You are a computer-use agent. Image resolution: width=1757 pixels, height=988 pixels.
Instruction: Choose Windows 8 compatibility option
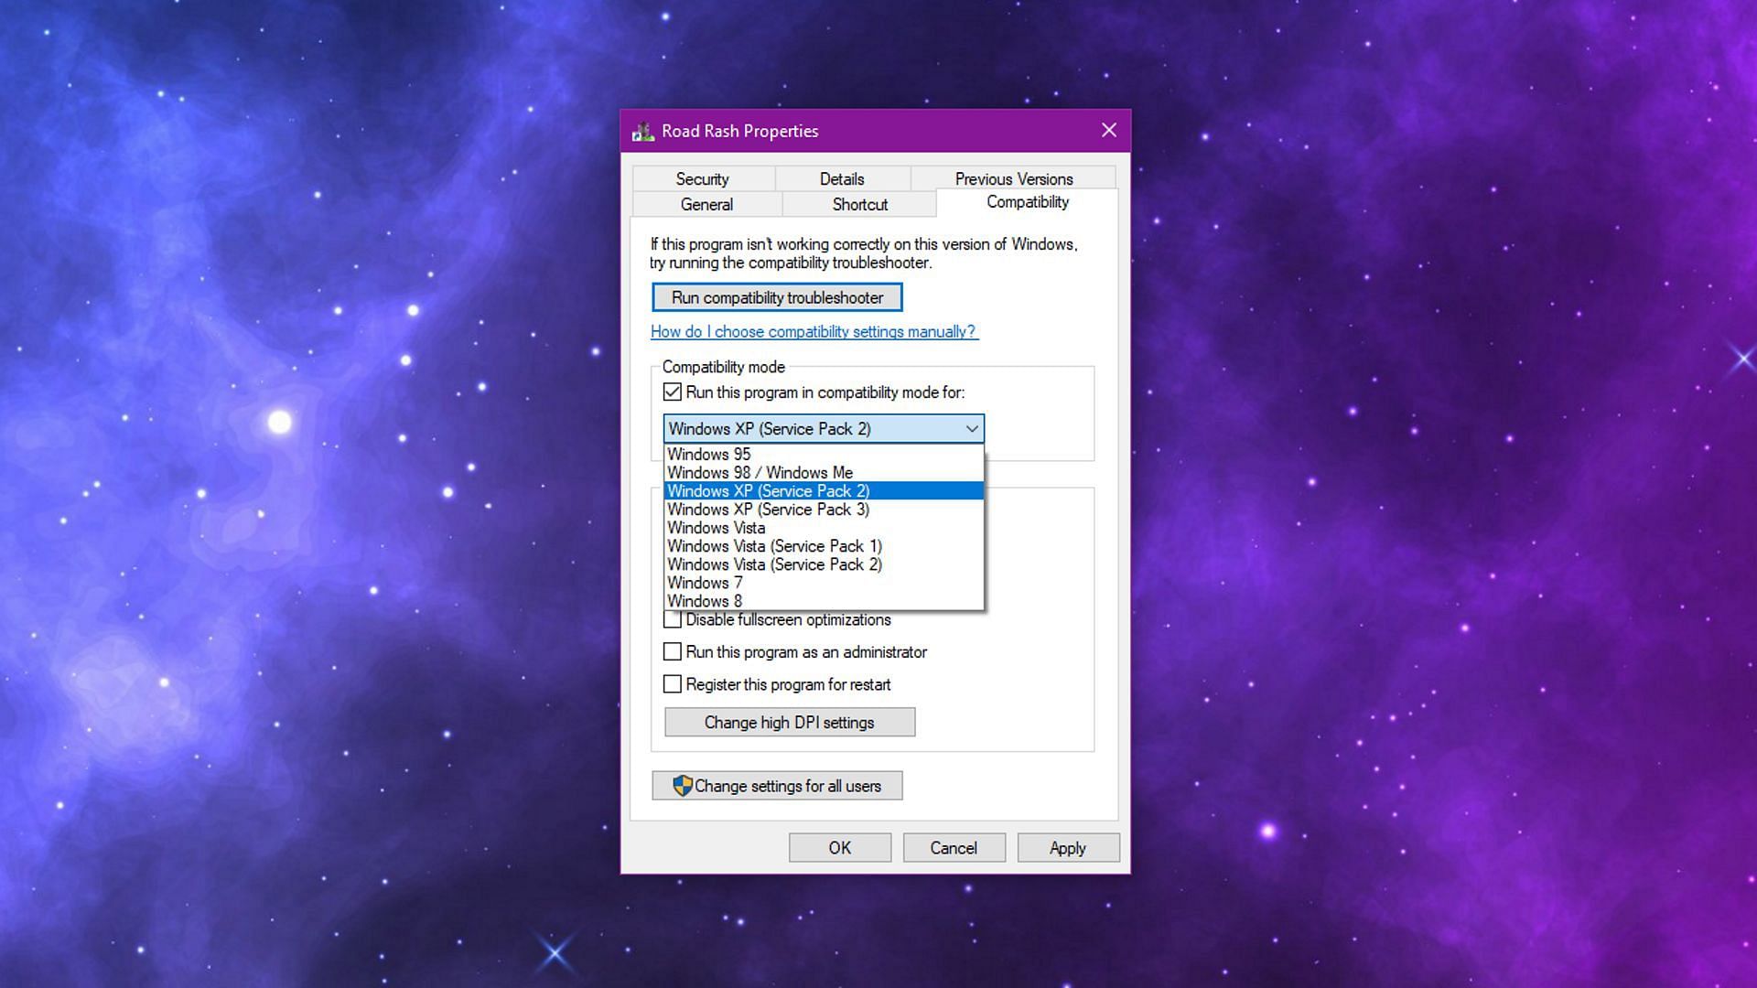point(705,601)
